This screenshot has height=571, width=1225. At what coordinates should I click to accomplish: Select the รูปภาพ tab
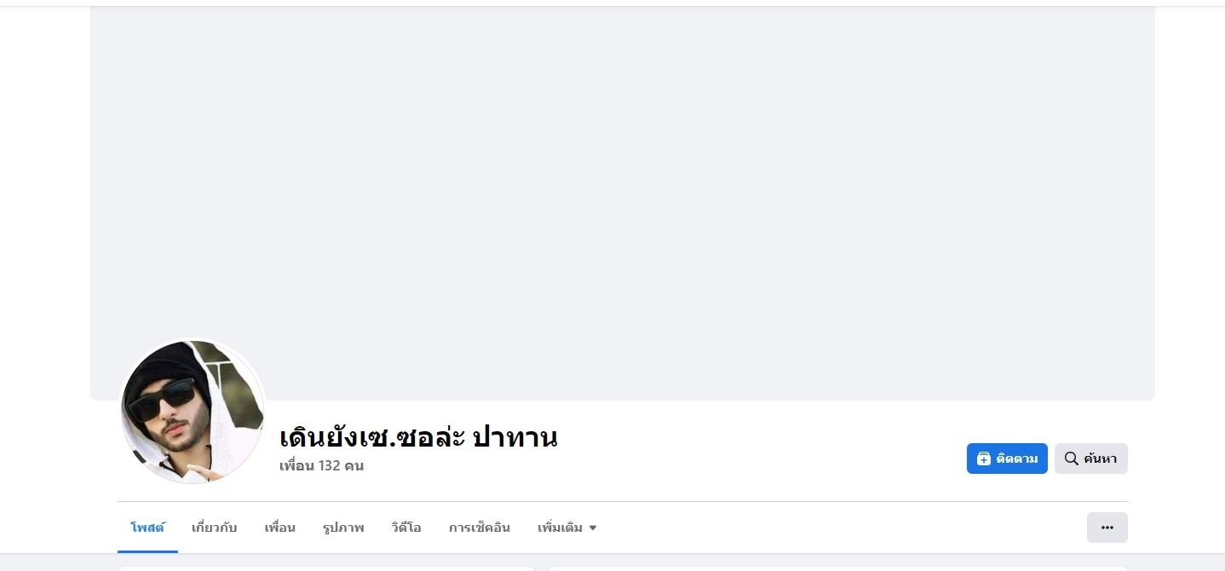pyautogui.click(x=343, y=528)
